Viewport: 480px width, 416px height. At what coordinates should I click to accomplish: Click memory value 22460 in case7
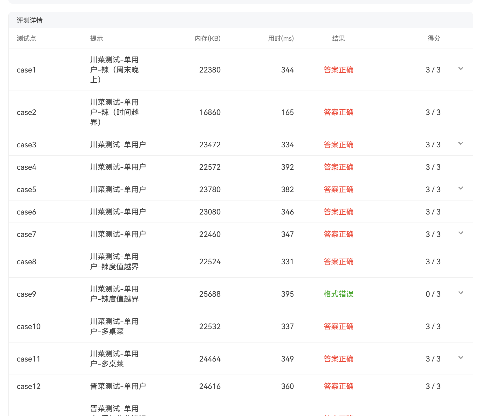pyautogui.click(x=210, y=234)
